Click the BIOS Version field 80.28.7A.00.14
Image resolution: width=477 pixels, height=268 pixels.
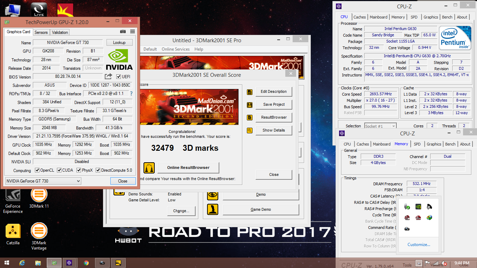(x=68, y=76)
